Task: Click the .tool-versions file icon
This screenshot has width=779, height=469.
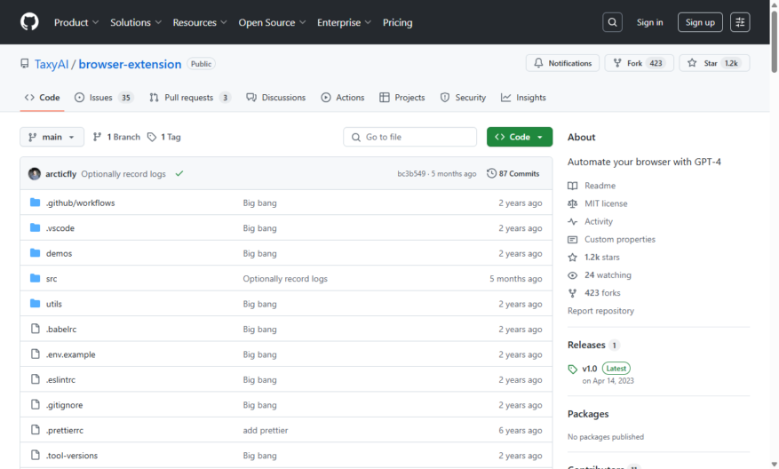Action: tap(35, 455)
